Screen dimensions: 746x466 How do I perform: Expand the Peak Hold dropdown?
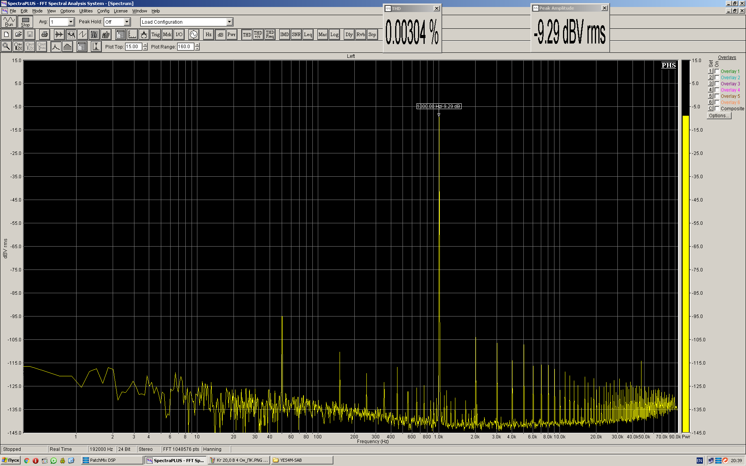click(x=127, y=22)
